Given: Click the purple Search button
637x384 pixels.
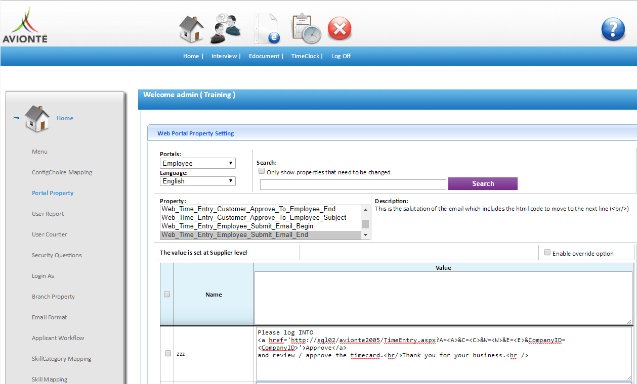Looking at the screenshot, I should coord(483,183).
